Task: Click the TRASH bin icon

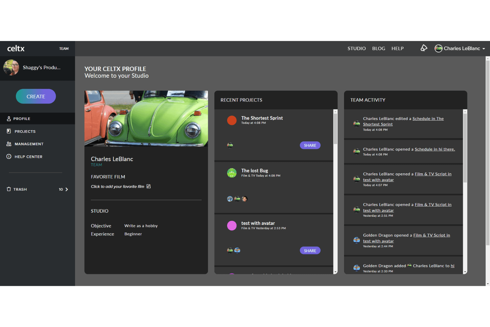Action: pos(9,189)
